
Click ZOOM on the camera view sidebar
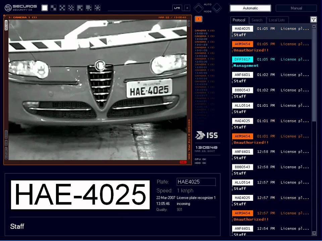(x=6, y=135)
